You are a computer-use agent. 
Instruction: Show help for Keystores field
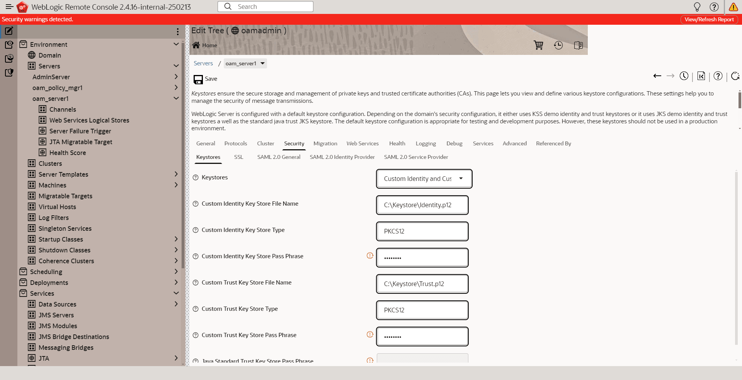point(196,177)
